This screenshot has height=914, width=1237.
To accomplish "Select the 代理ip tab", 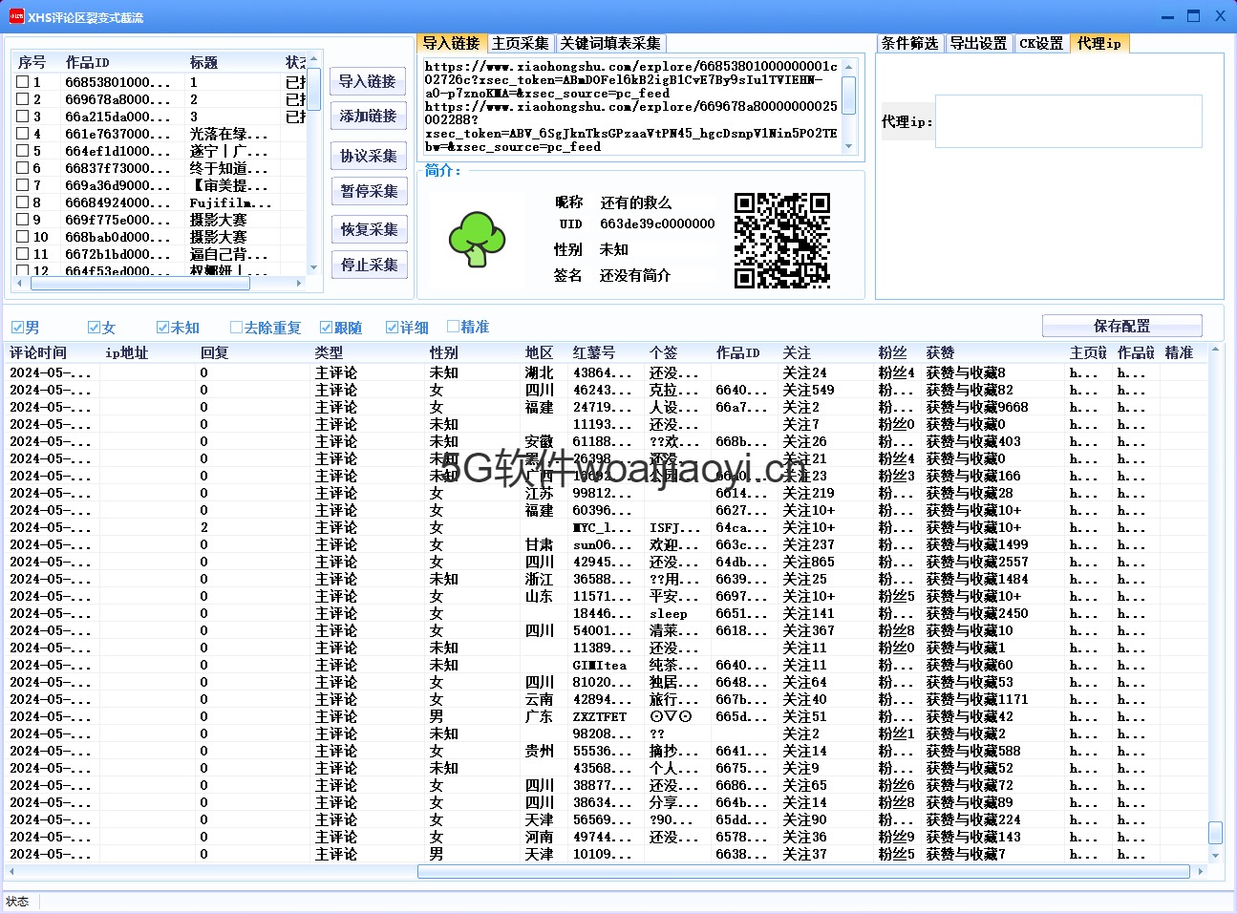I will tap(1099, 43).
